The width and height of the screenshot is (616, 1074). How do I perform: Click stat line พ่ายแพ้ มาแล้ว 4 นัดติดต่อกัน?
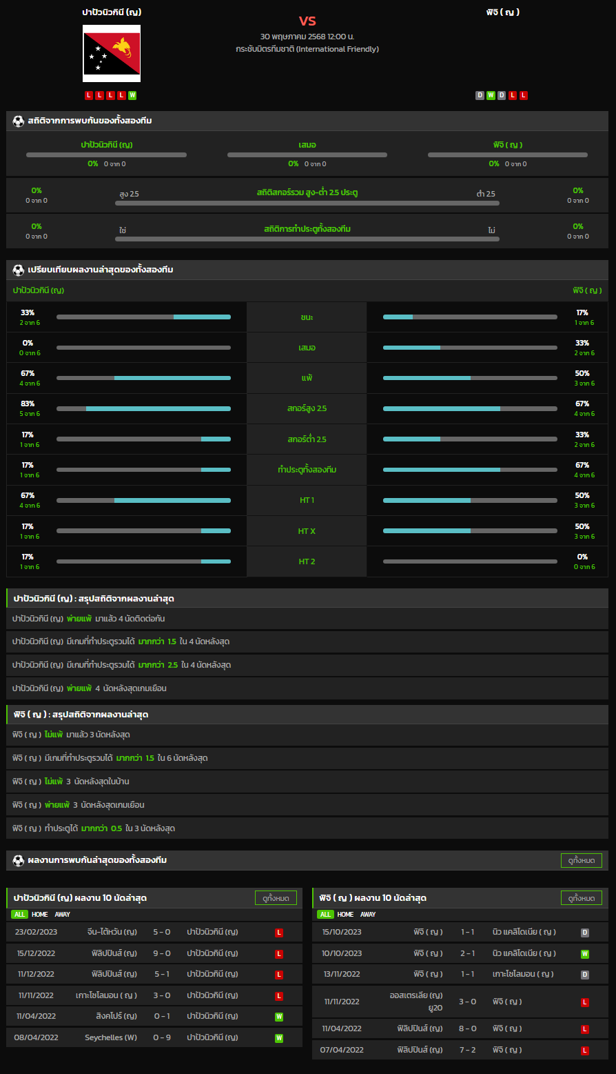(x=307, y=619)
